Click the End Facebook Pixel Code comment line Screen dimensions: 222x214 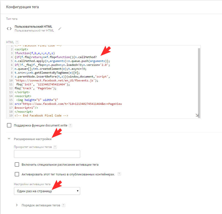pos(41,115)
